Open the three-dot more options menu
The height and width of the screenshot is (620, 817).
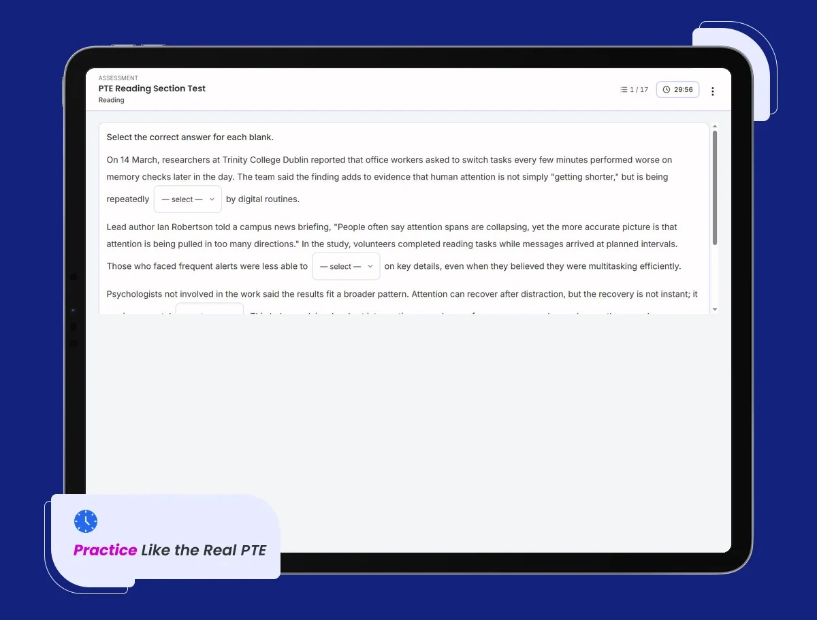pos(713,91)
